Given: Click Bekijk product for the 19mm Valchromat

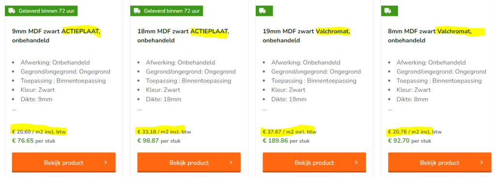Looking at the screenshot, I should 314,163.
